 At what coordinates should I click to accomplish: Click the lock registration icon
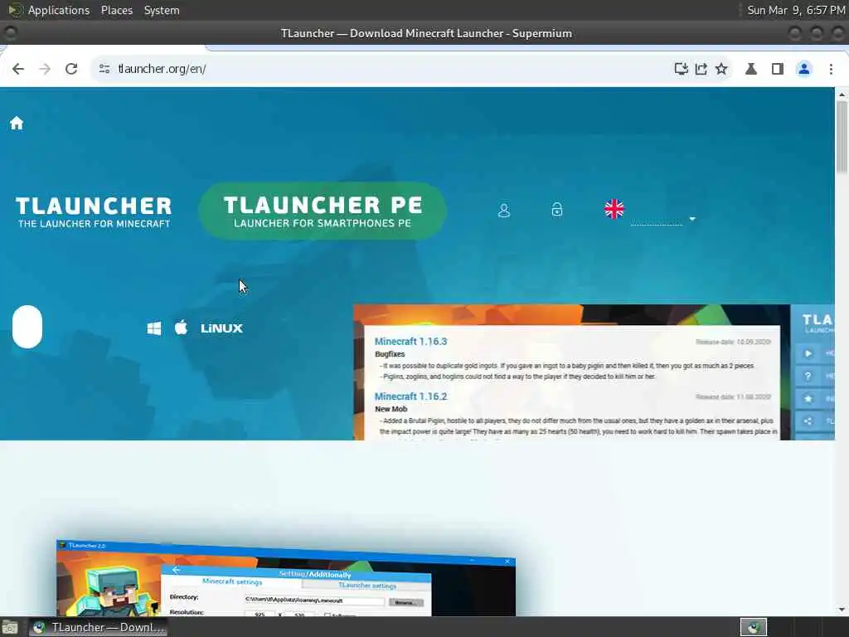(x=557, y=209)
